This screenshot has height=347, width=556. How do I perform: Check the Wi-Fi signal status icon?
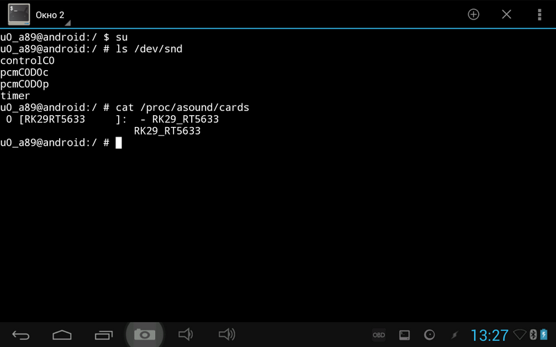coord(520,335)
